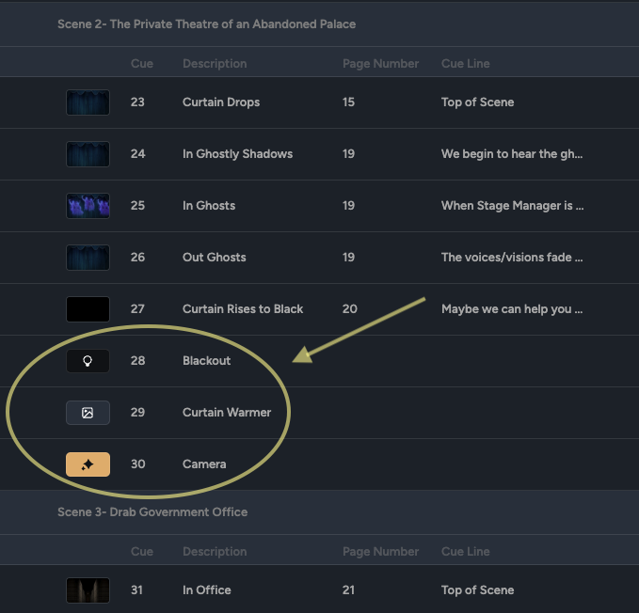This screenshot has height=613, width=639.
Task: Click the cue line 'The voices/visions fade ...'
Action: click(x=512, y=258)
